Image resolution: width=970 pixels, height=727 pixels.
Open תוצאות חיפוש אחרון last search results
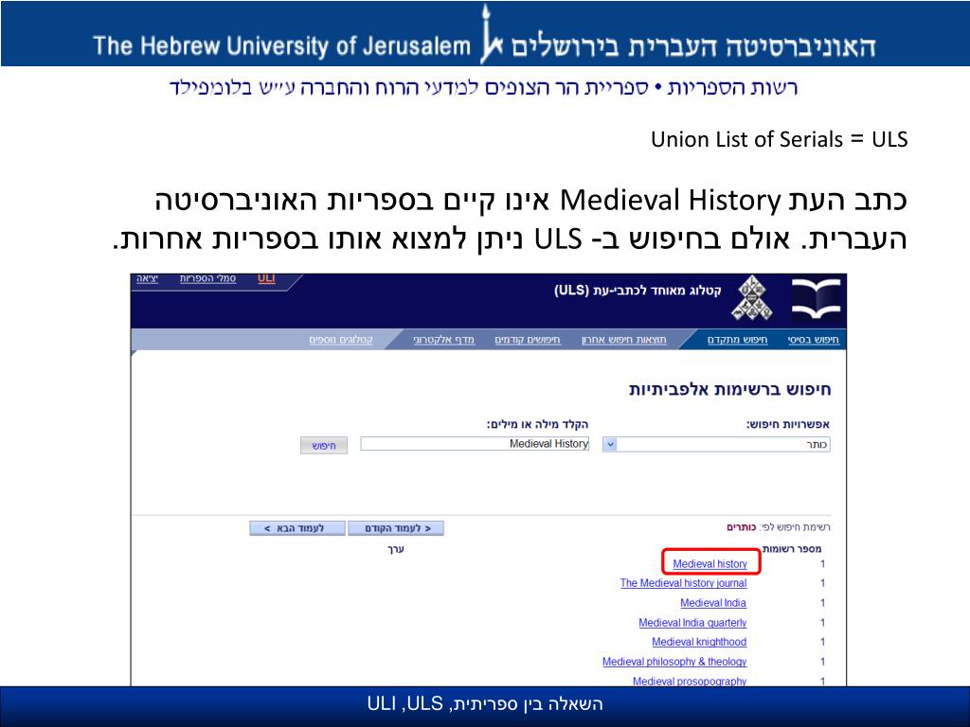click(623, 340)
